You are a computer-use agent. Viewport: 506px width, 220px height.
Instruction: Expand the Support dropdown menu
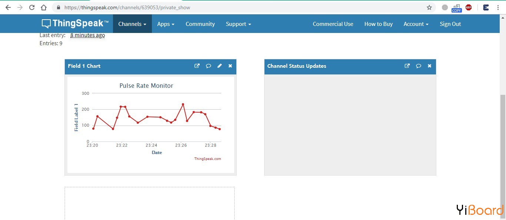[x=239, y=24]
